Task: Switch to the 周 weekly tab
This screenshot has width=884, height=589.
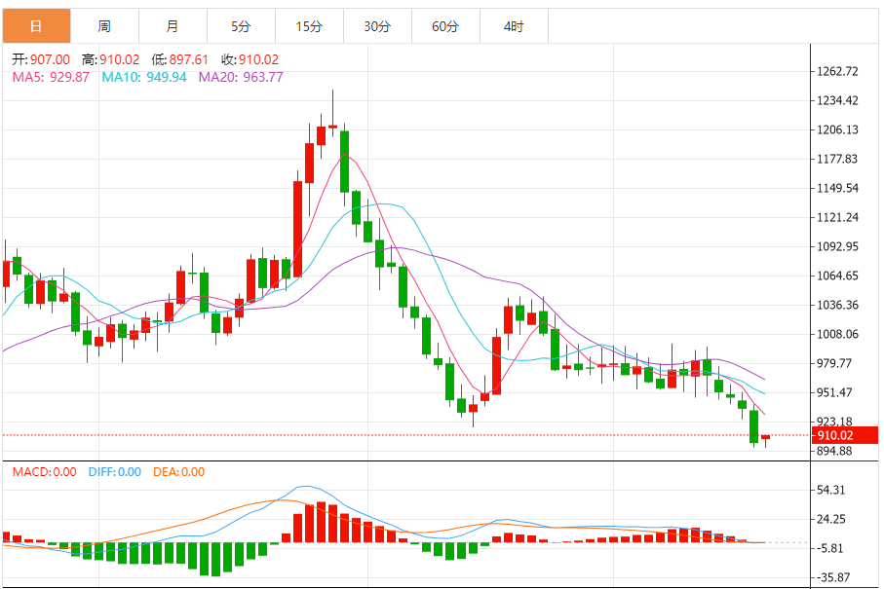Action: (104, 26)
